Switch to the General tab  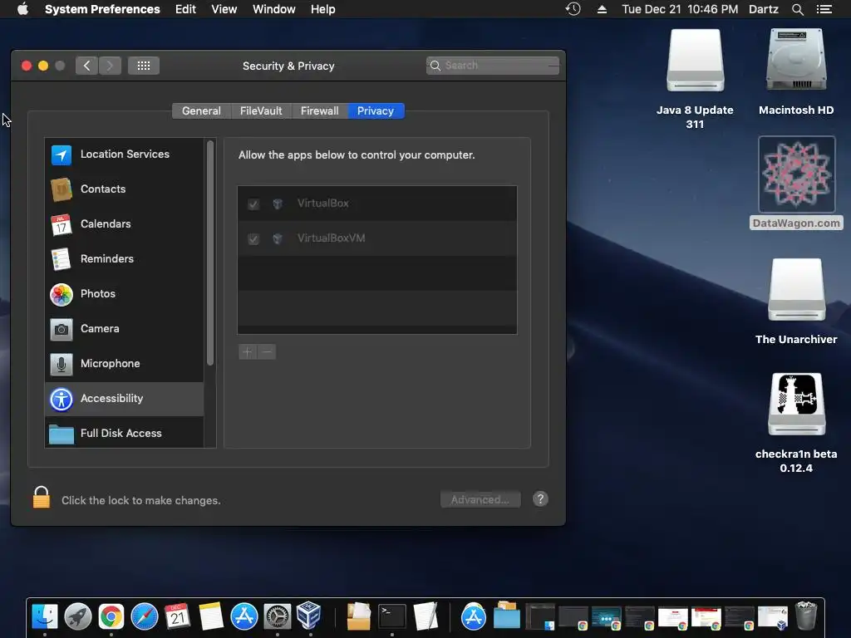pos(201,110)
